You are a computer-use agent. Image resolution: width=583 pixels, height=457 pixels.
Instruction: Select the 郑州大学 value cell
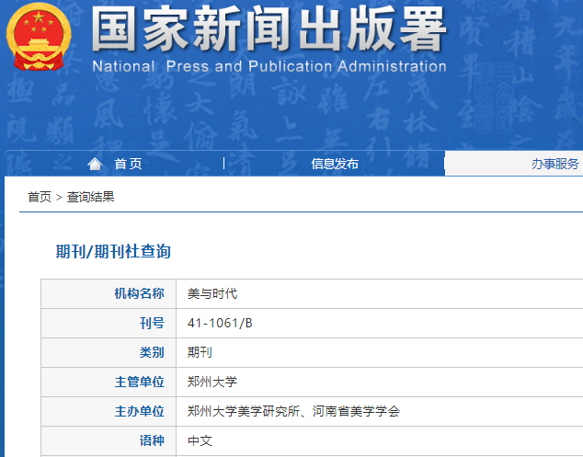pos(380,382)
